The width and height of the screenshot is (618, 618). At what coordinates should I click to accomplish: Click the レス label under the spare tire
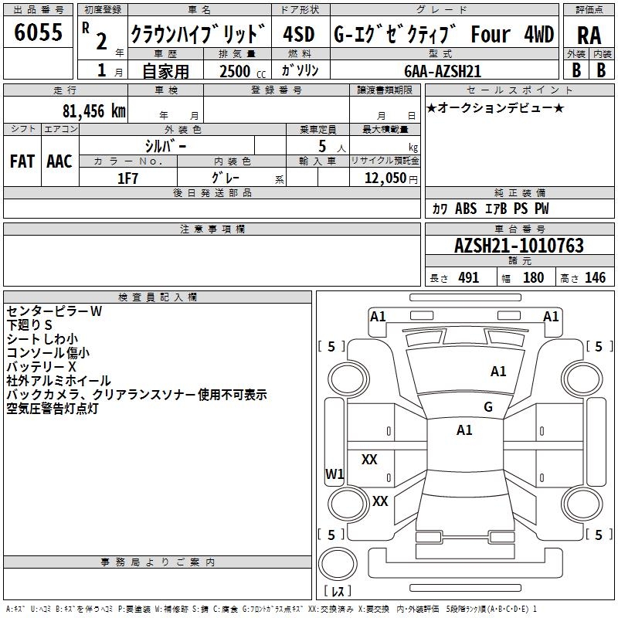(x=338, y=591)
